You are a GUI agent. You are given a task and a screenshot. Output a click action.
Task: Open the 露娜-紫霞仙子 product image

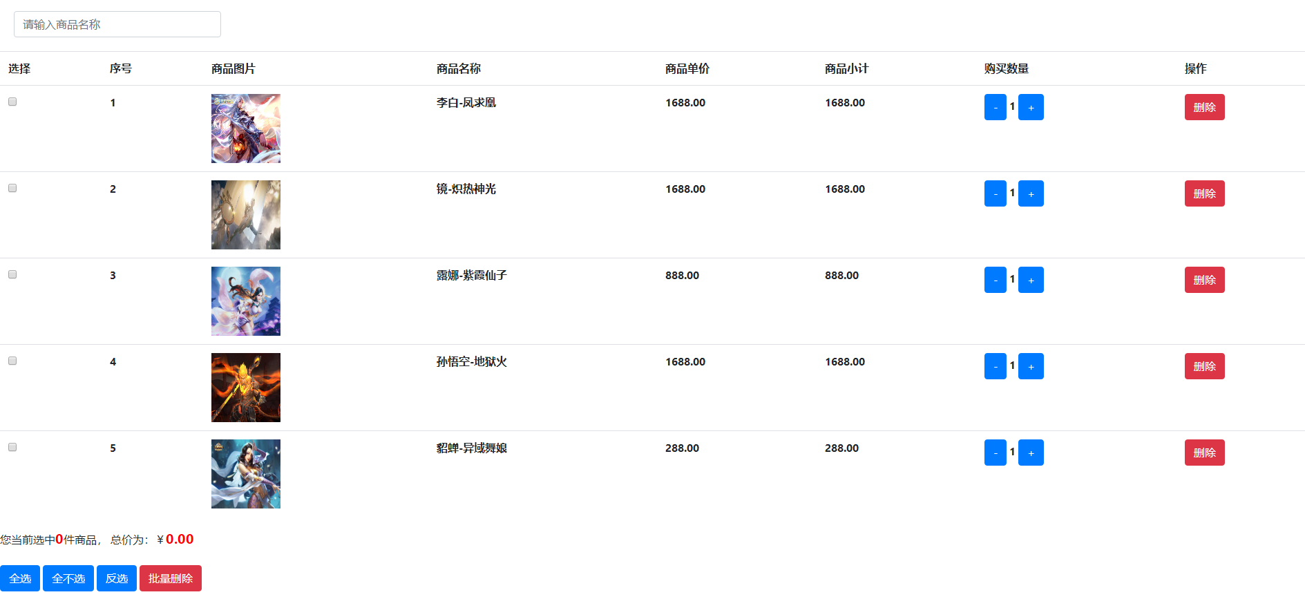click(x=246, y=301)
